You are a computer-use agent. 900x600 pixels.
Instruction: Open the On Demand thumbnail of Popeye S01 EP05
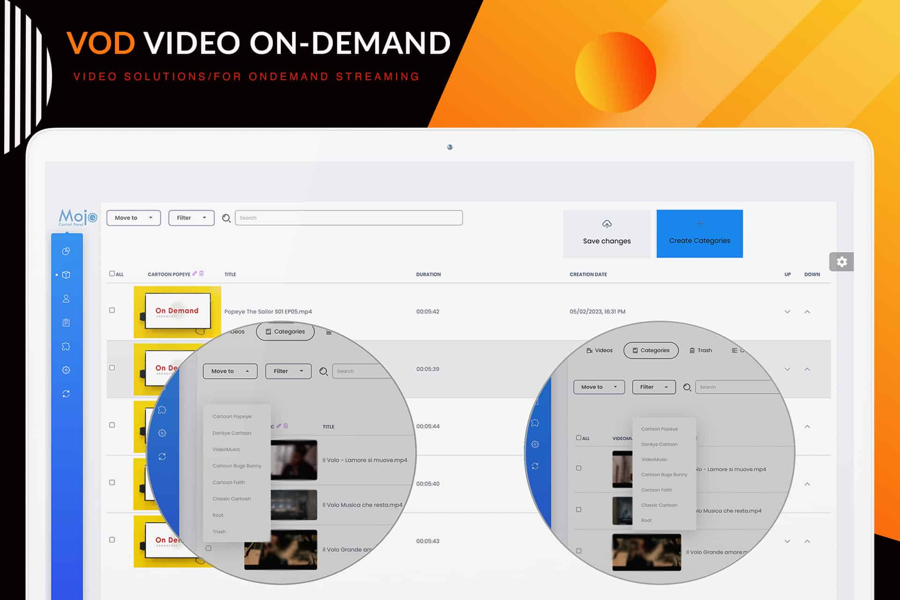pyautogui.click(x=177, y=312)
